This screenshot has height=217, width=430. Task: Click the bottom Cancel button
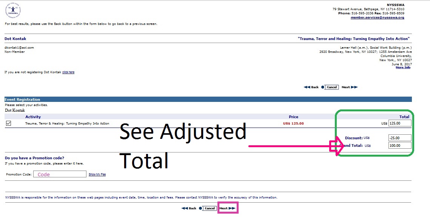210,208
